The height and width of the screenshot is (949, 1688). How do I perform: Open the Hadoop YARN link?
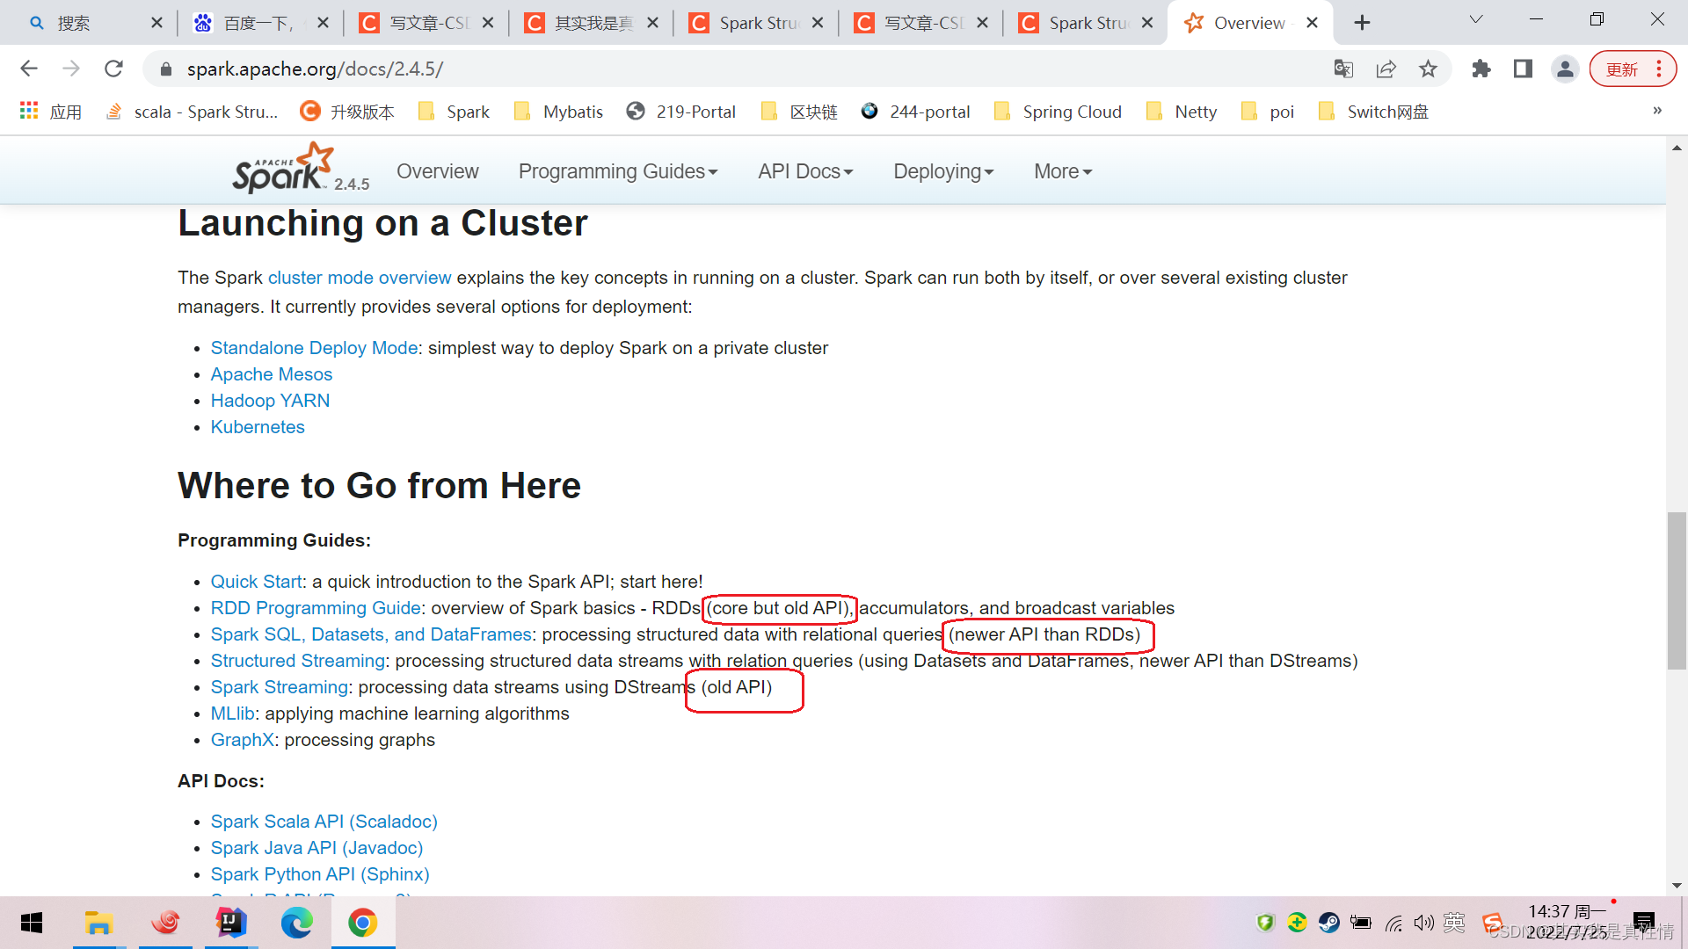pos(270,401)
